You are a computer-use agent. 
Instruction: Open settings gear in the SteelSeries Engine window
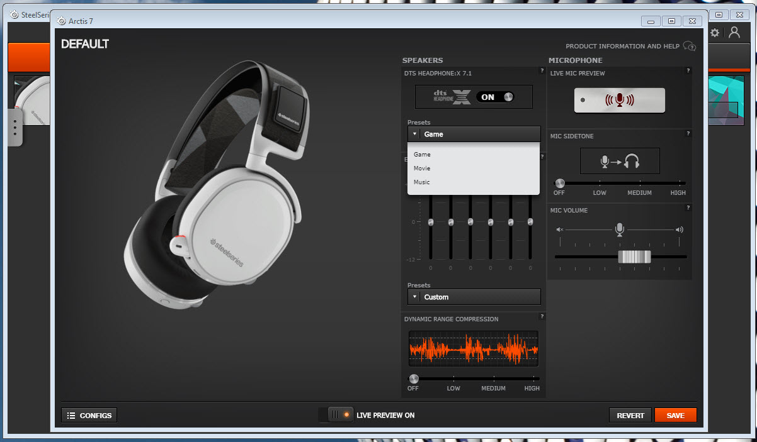715,33
